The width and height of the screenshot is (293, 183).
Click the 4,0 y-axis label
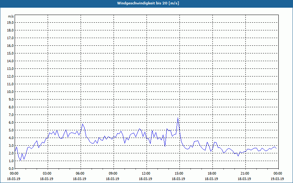click(11, 138)
